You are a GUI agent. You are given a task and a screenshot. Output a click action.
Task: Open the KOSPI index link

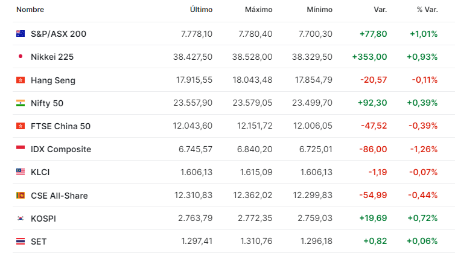pyautogui.click(x=43, y=219)
